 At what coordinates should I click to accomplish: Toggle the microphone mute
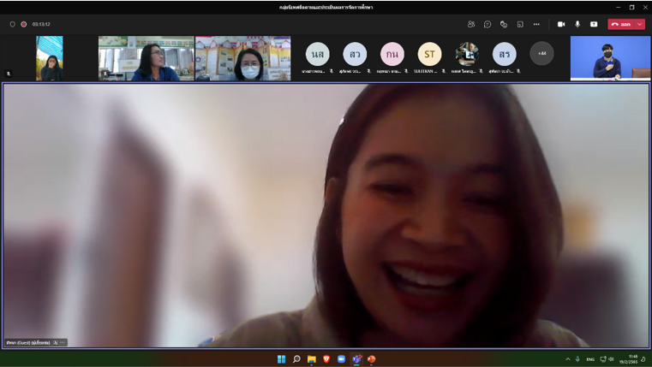click(x=577, y=24)
